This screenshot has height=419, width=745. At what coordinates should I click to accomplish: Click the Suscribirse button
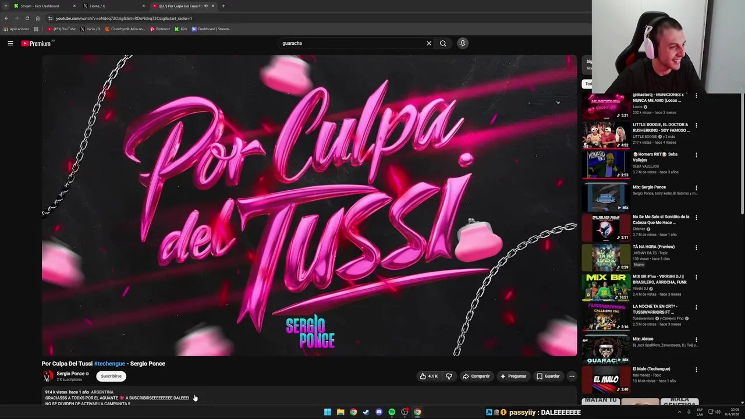coord(111,376)
